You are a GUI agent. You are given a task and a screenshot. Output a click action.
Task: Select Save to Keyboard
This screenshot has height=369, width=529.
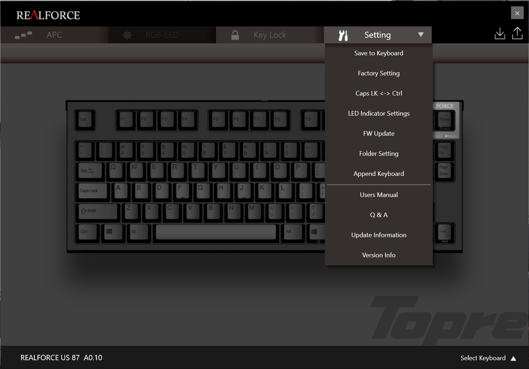tap(379, 53)
